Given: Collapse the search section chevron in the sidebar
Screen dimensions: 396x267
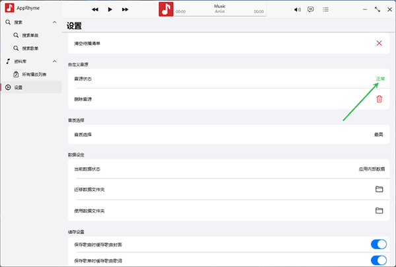Looking at the screenshot, I should coord(55,22).
